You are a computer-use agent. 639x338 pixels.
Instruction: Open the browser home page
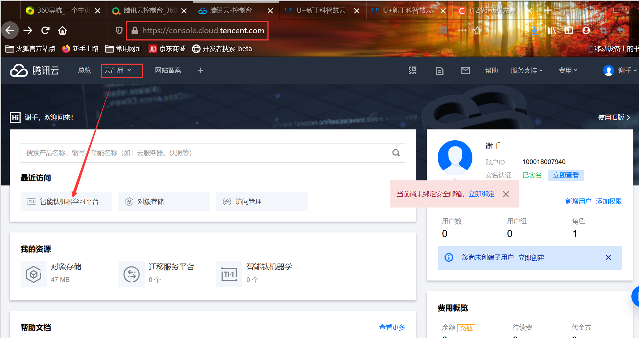tap(63, 30)
